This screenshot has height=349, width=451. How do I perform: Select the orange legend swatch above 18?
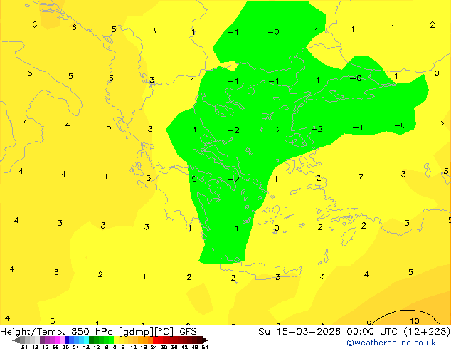tap(145, 340)
